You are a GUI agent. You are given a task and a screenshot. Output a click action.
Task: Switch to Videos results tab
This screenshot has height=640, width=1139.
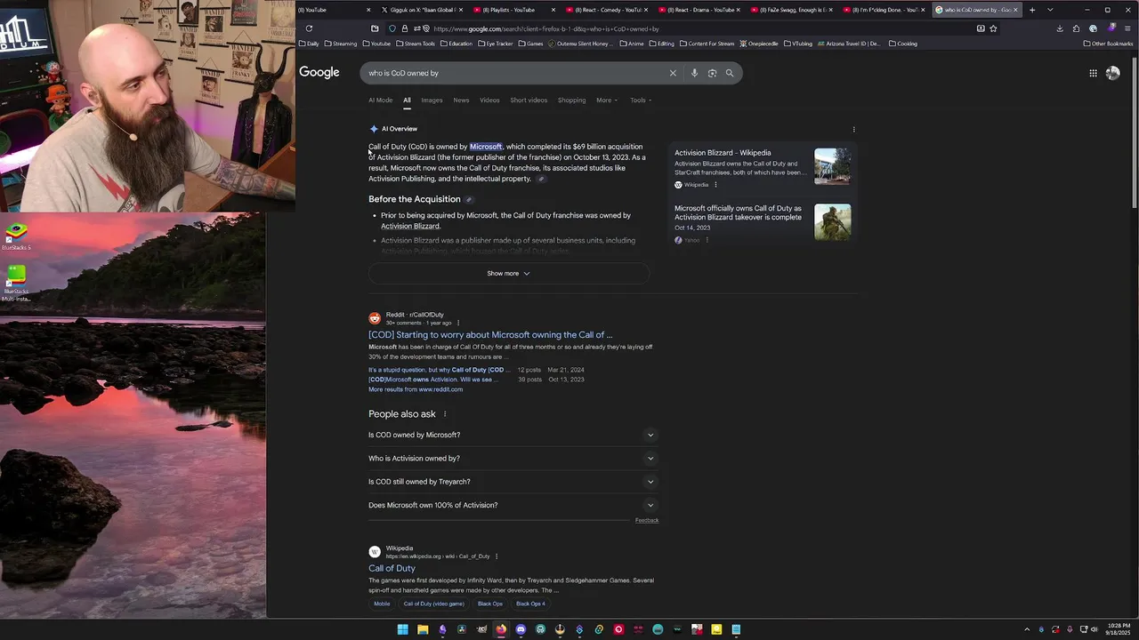(x=489, y=100)
